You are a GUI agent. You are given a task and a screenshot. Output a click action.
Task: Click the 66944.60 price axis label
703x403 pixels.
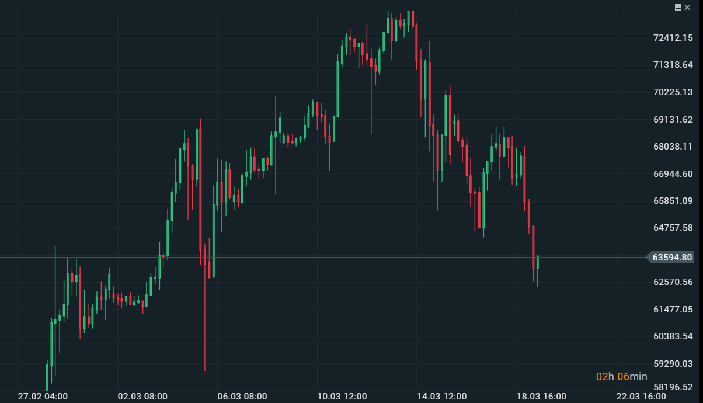pos(673,174)
